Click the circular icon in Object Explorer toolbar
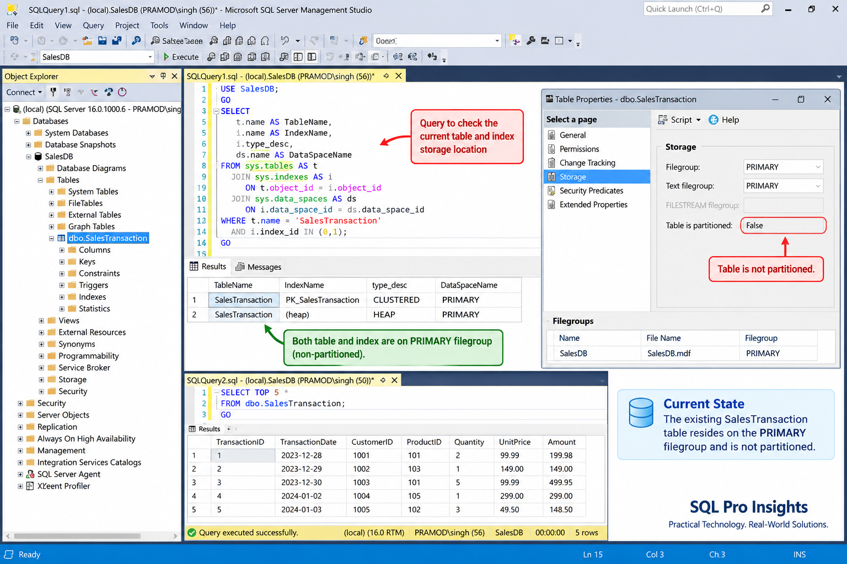Image resolution: width=847 pixels, height=564 pixels. point(122,92)
